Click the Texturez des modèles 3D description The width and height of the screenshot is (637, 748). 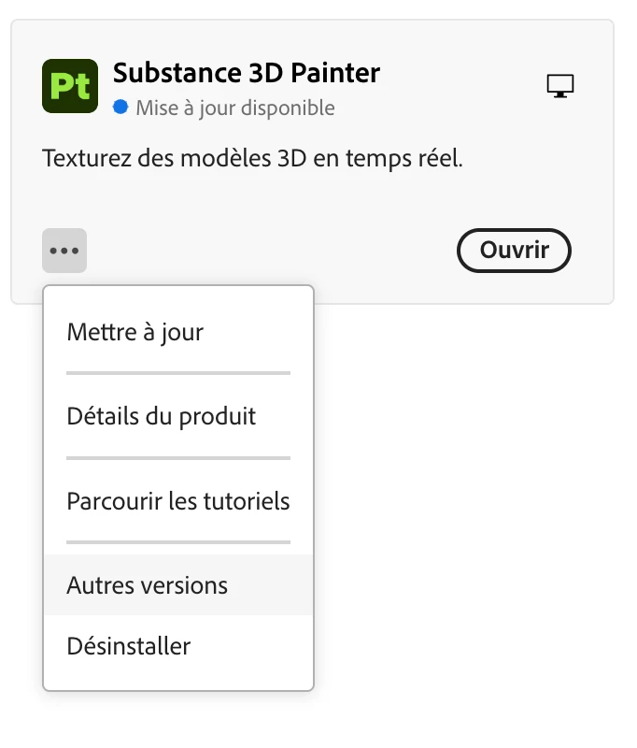252,158
